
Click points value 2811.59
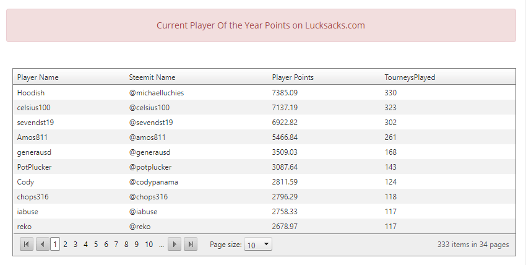pos(285,182)
